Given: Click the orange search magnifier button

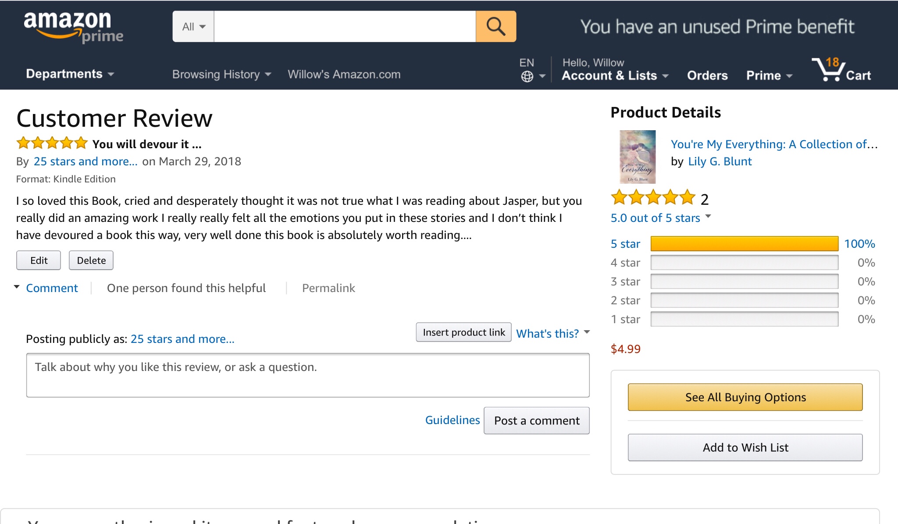Looking at the screenshot, I should [495, 27].
